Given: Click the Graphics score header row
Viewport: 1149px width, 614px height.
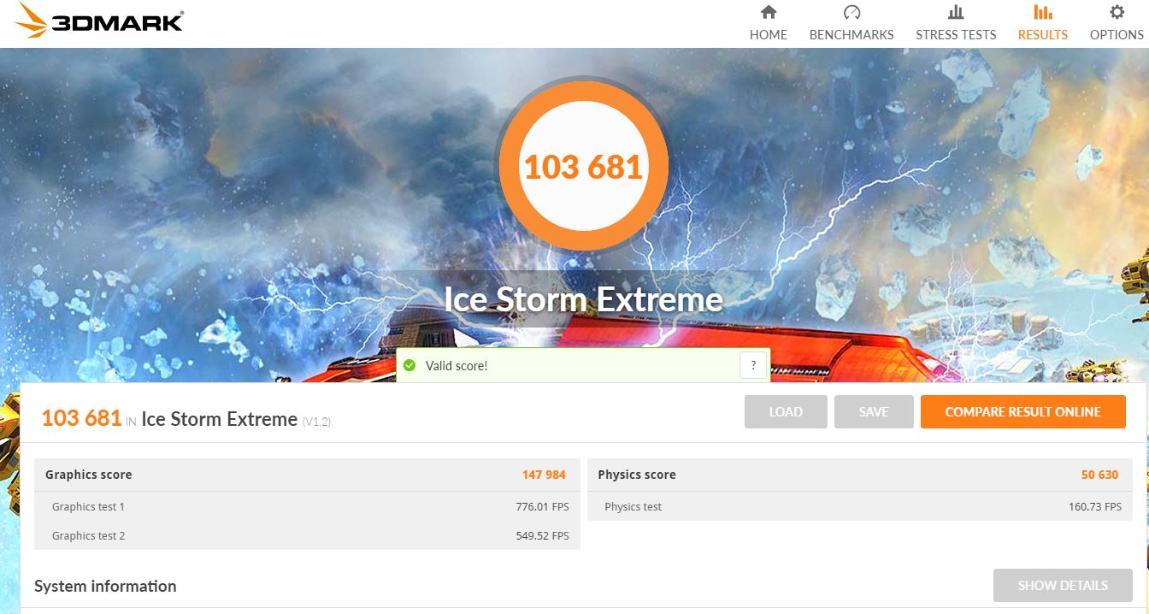Looking at the screenshot, I should [307, 475].
